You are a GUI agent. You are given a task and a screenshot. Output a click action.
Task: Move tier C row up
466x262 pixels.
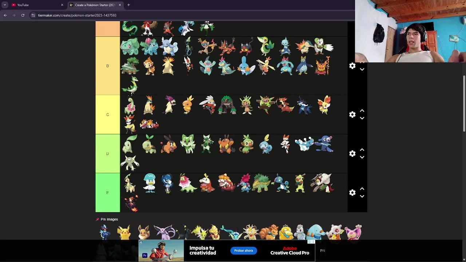[x=362, y=111]
